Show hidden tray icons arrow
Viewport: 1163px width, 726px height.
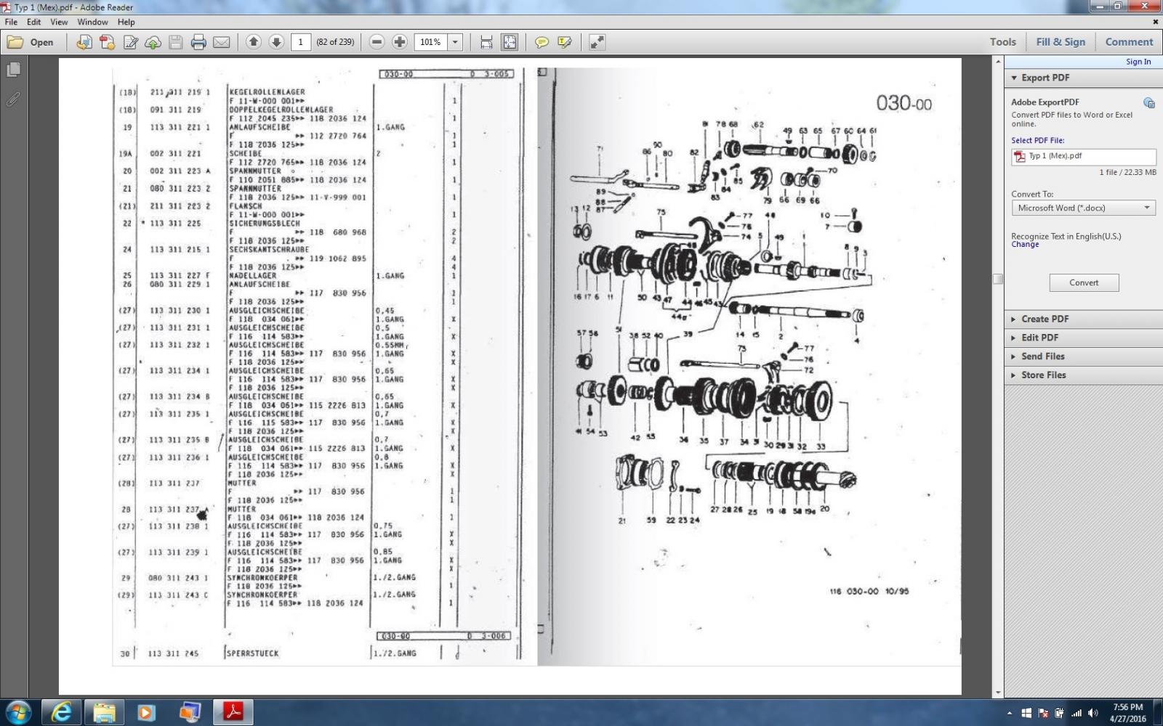point(1009,713)
